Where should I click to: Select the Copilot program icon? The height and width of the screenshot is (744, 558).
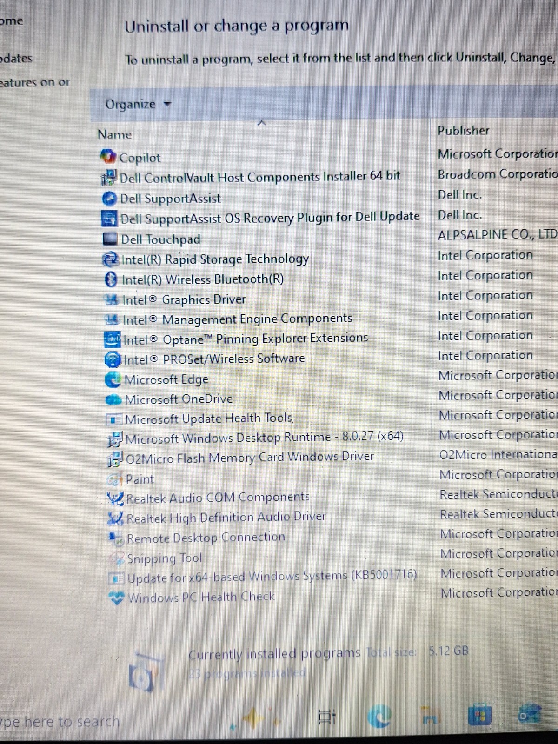[x=108, y=157]
